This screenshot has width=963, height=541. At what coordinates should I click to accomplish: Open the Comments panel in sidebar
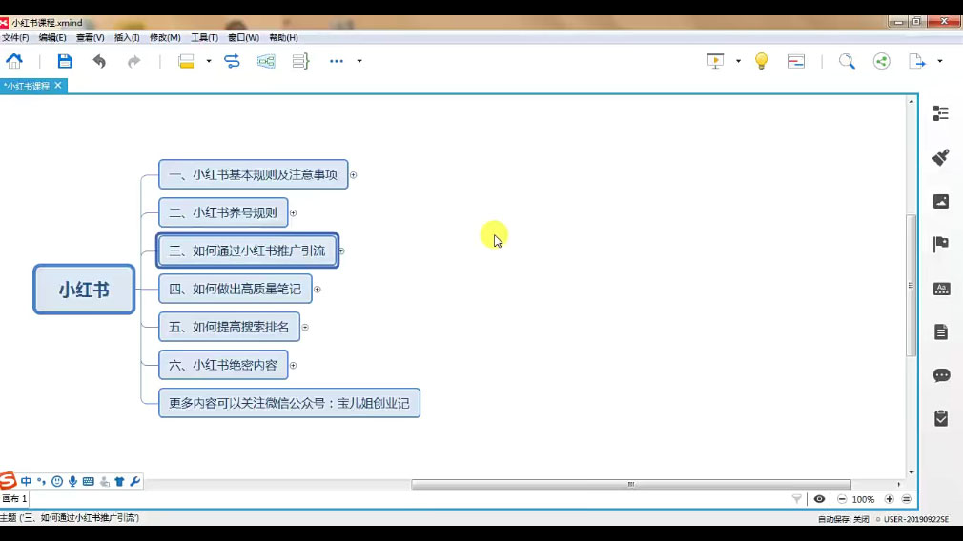941,375
